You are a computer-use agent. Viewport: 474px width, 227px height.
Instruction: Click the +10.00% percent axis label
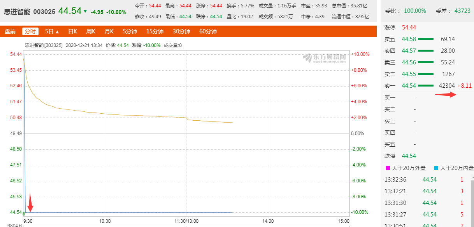(x=360, y=54)
